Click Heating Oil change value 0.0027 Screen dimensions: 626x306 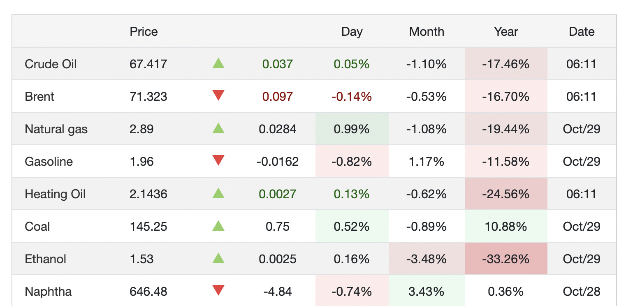tap(278, 194)
